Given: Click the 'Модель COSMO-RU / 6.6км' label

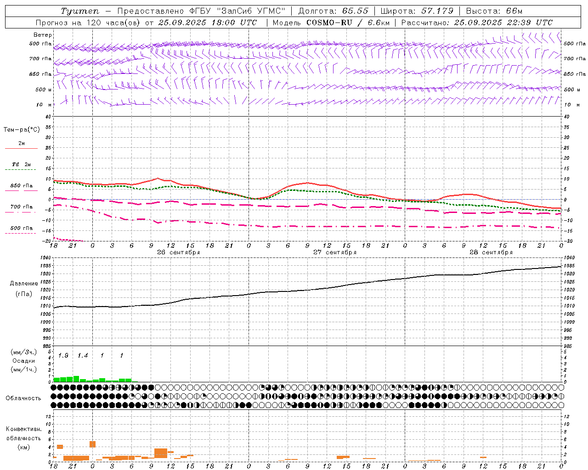Looking at the screenshot, I should coord(331,22).
